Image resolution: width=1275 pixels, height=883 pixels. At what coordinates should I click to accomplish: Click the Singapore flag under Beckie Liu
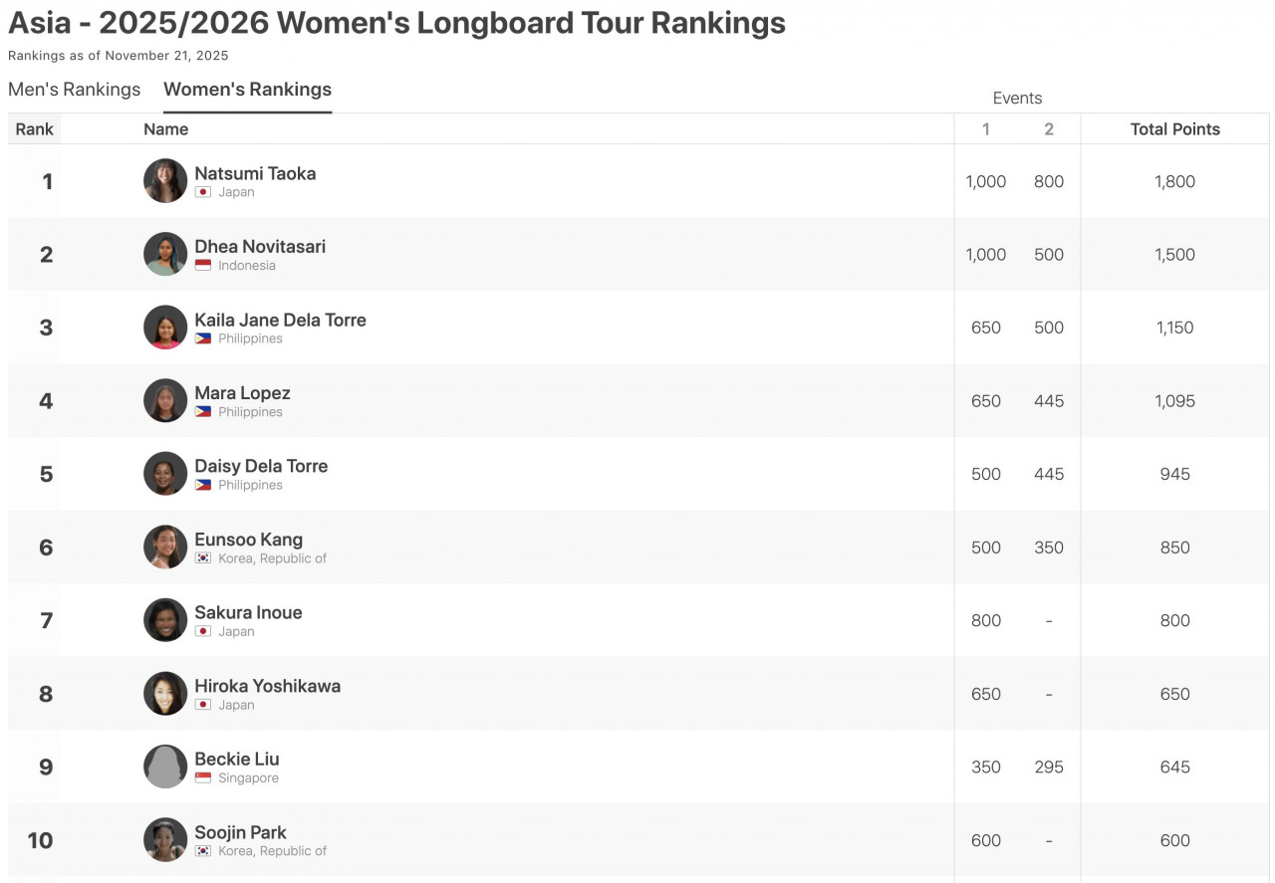click(x=203, y=778)
